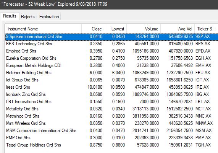This screenshot has height=153, width=218.
Task: Select Metalicity Ord Shs row
Action: pos(111,109)
